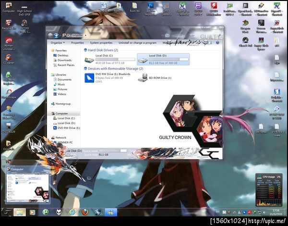This screenshot has height=226, width=288.
Task: Click the space-used bar in details pane
Action: coord(113,151)
